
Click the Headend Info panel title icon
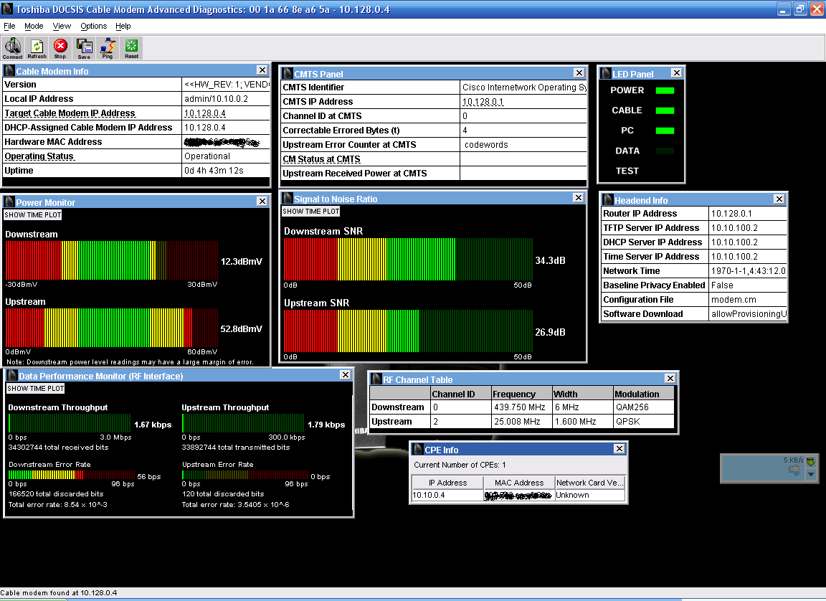(x=607, y=199)
